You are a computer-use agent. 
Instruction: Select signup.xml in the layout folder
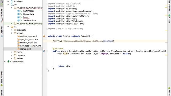[x=25, y=49]
